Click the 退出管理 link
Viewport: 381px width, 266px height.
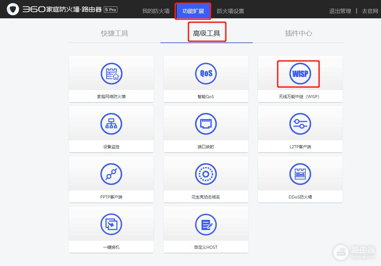[340, 11]
